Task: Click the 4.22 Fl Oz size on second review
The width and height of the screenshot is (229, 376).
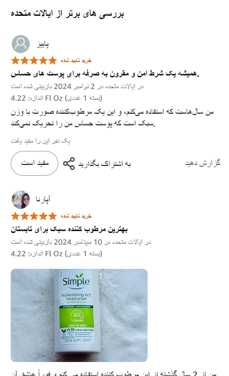Action: [56, 254]
